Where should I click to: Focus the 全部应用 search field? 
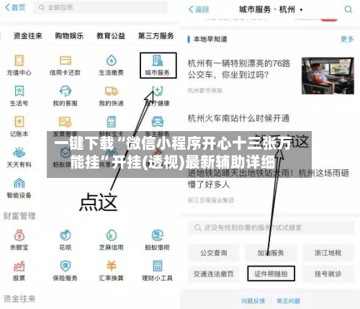click(x=100, y=7)
